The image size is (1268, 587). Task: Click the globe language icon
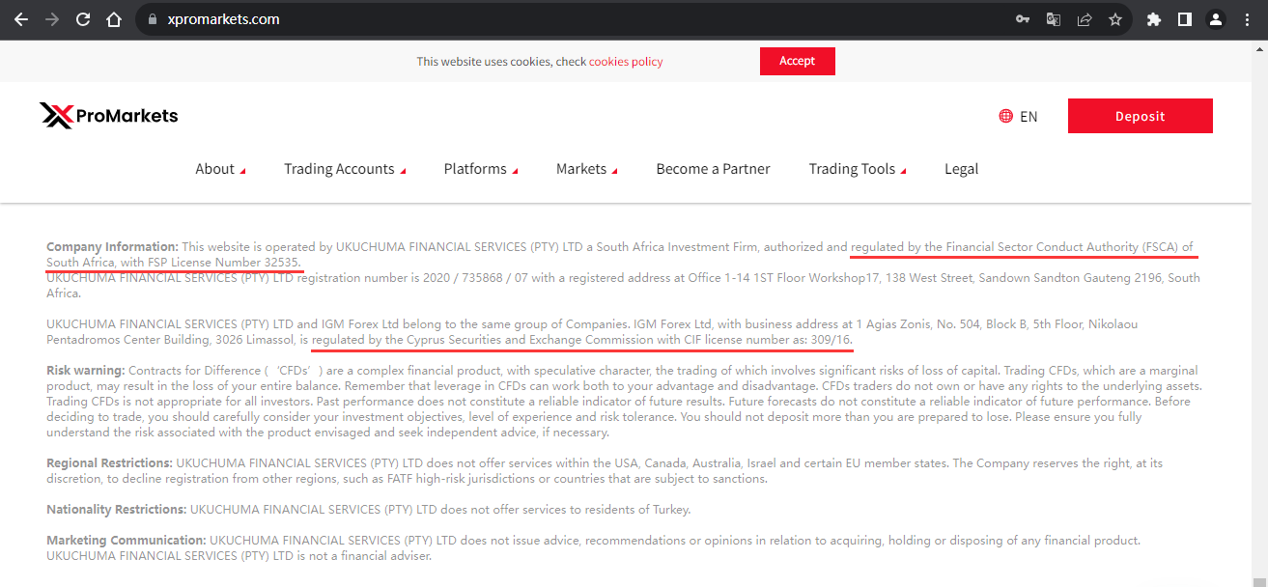click(x=1006, y=116)
